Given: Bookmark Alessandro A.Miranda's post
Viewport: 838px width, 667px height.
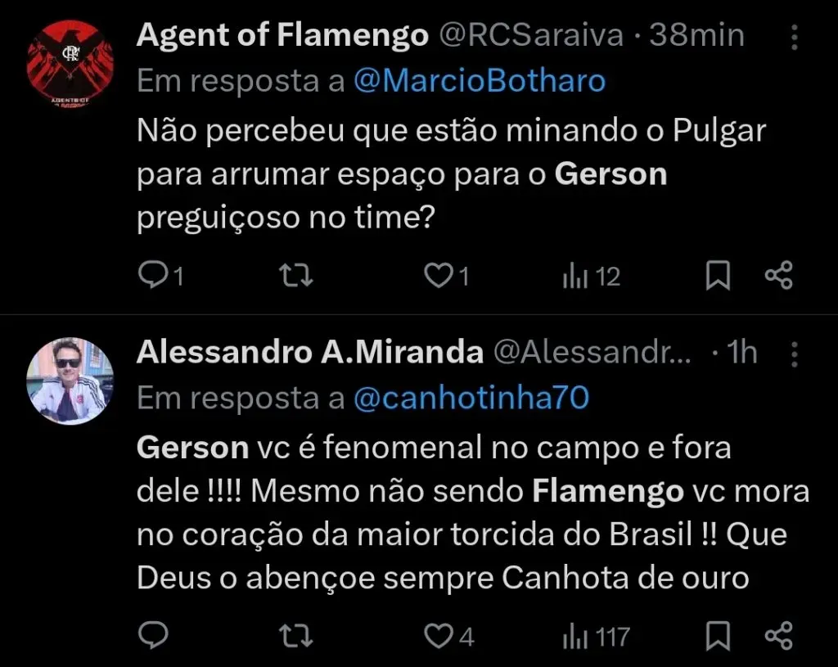Looking at the screenshot, I should click(716, 635).
